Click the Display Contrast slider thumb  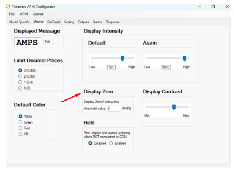pos(174,107)
